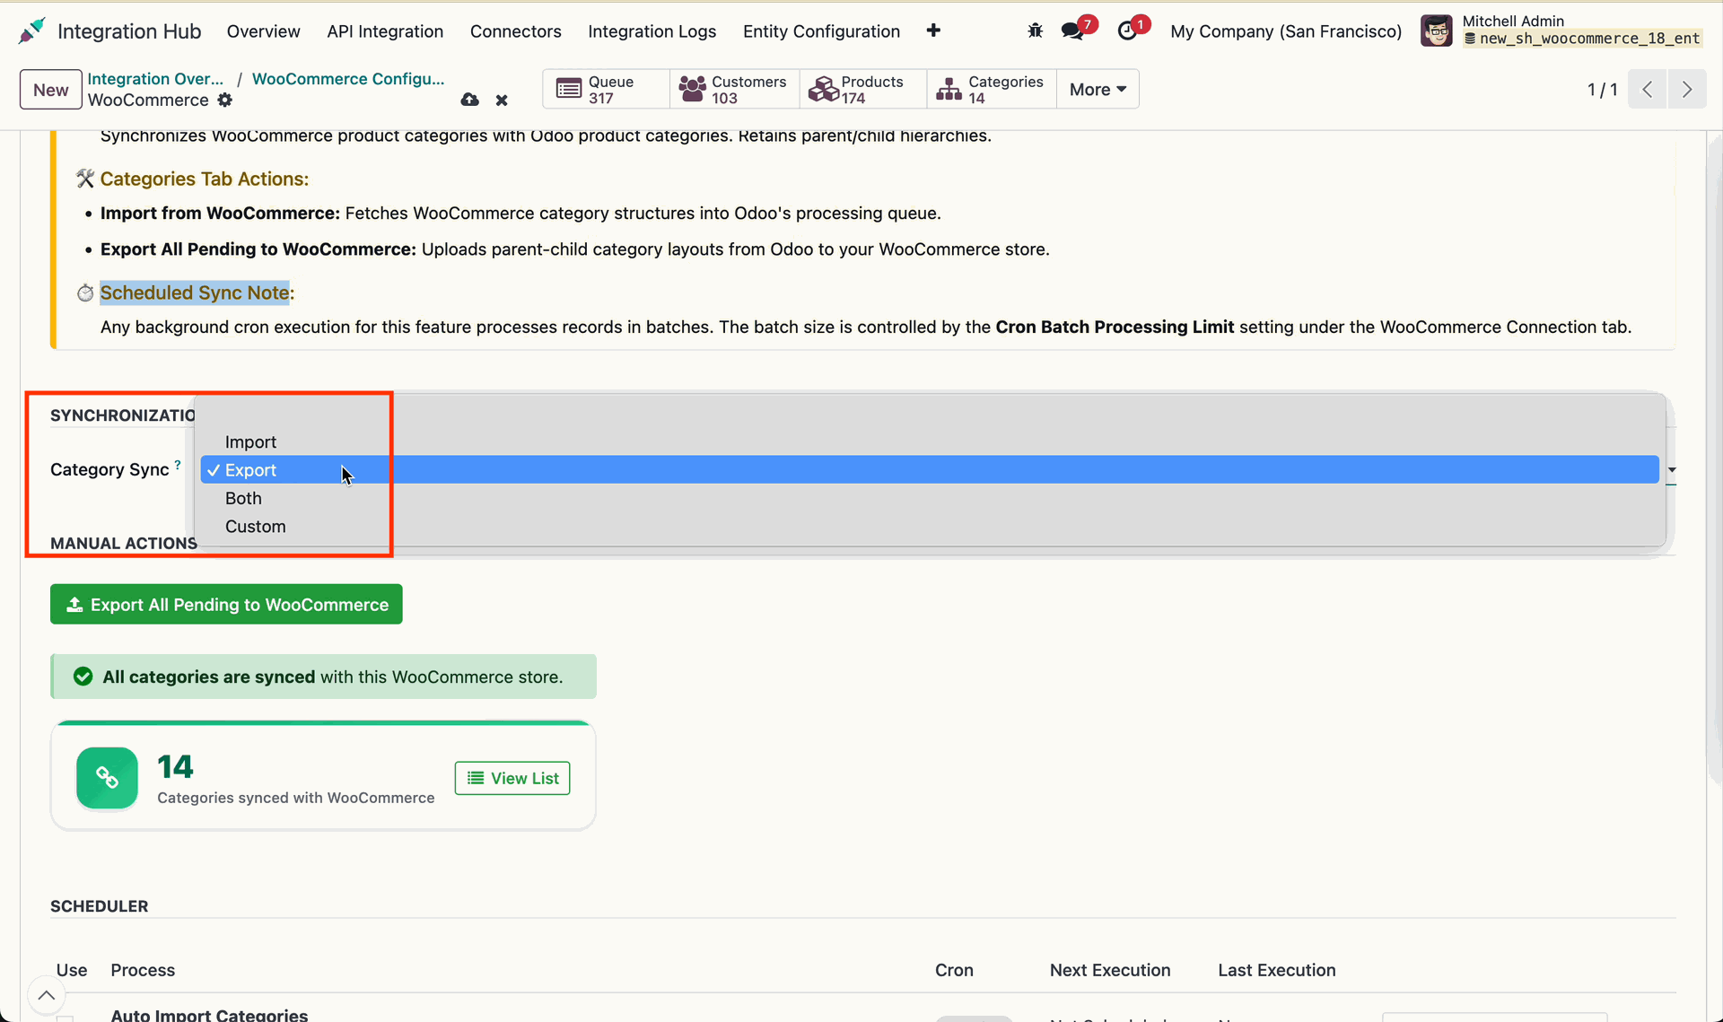Open Mitchell Admin user menu
Screen dimensions: 1723x1022
1561,31
